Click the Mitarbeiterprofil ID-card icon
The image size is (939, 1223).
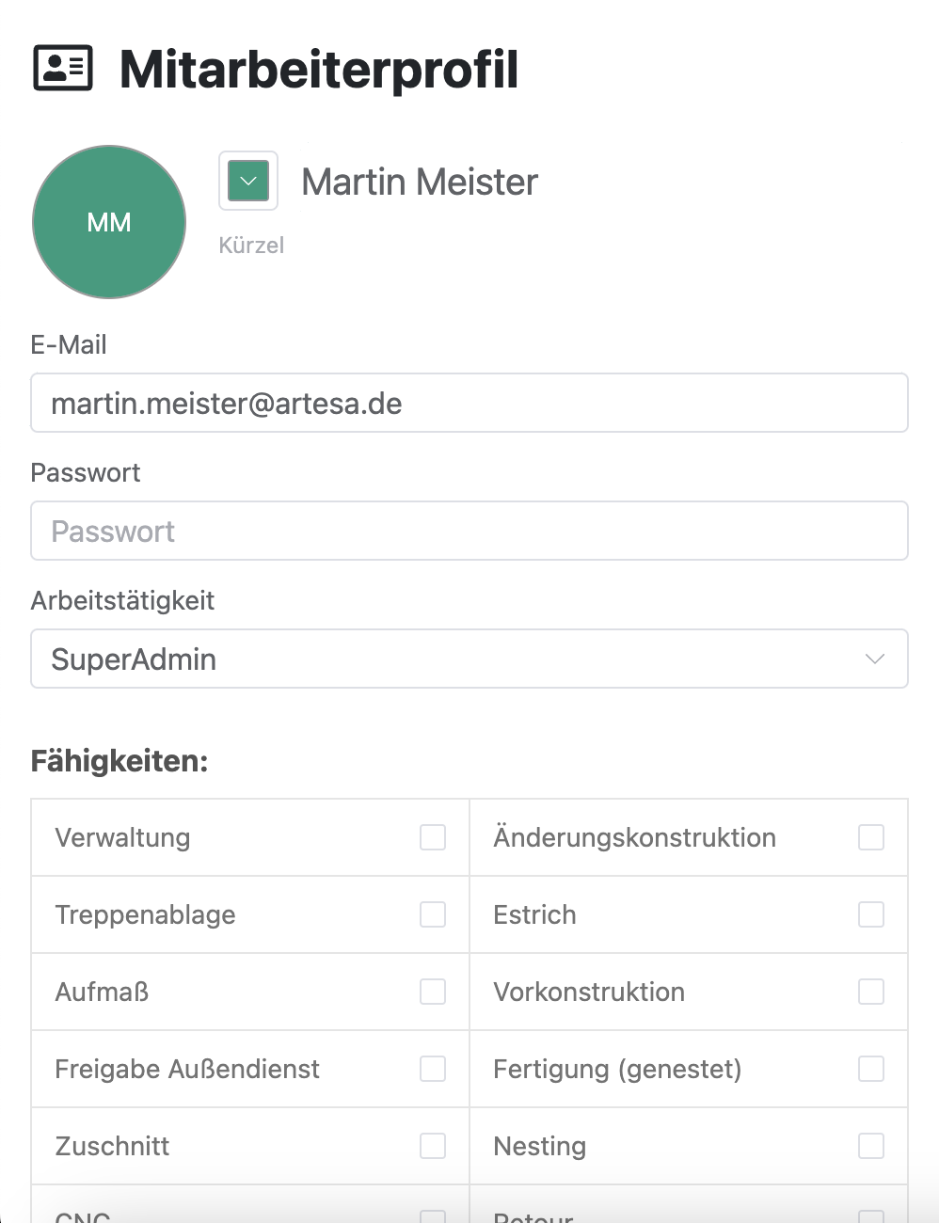[62, 67]
